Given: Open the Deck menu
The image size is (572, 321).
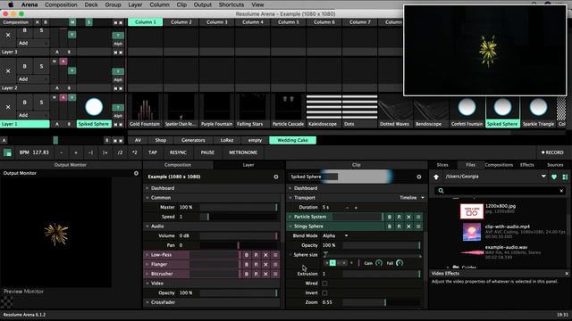Looking at the screenshot, I should coord(91,4).
